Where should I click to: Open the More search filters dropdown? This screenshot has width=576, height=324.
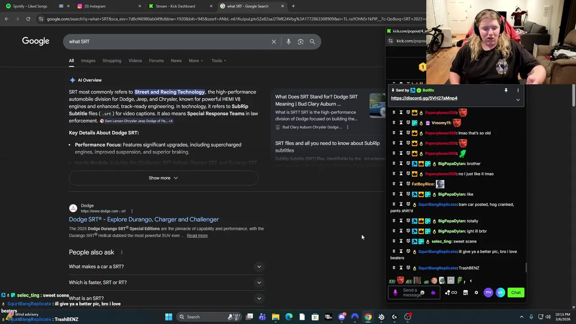196,61
